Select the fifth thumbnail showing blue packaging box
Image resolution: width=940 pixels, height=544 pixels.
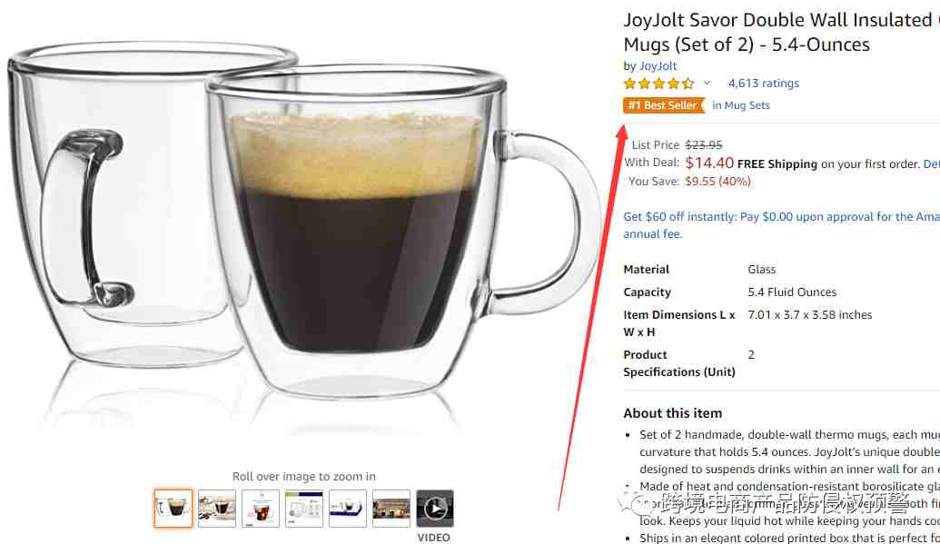click(348, 509)
